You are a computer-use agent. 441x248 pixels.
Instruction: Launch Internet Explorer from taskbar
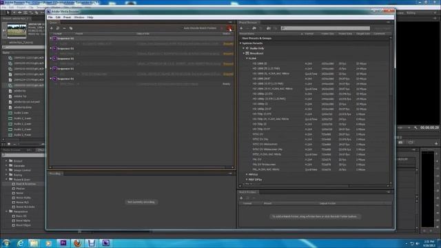click(x=20, y=243)
